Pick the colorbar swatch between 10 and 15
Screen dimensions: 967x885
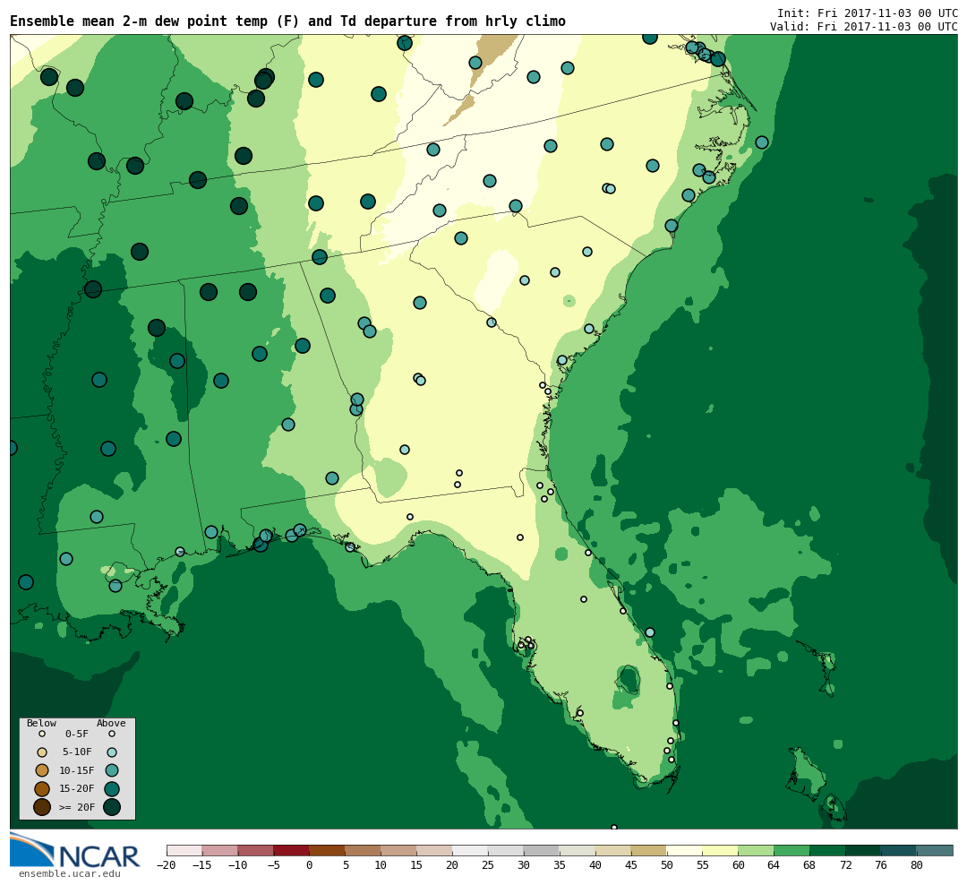[x=399, y=850]
